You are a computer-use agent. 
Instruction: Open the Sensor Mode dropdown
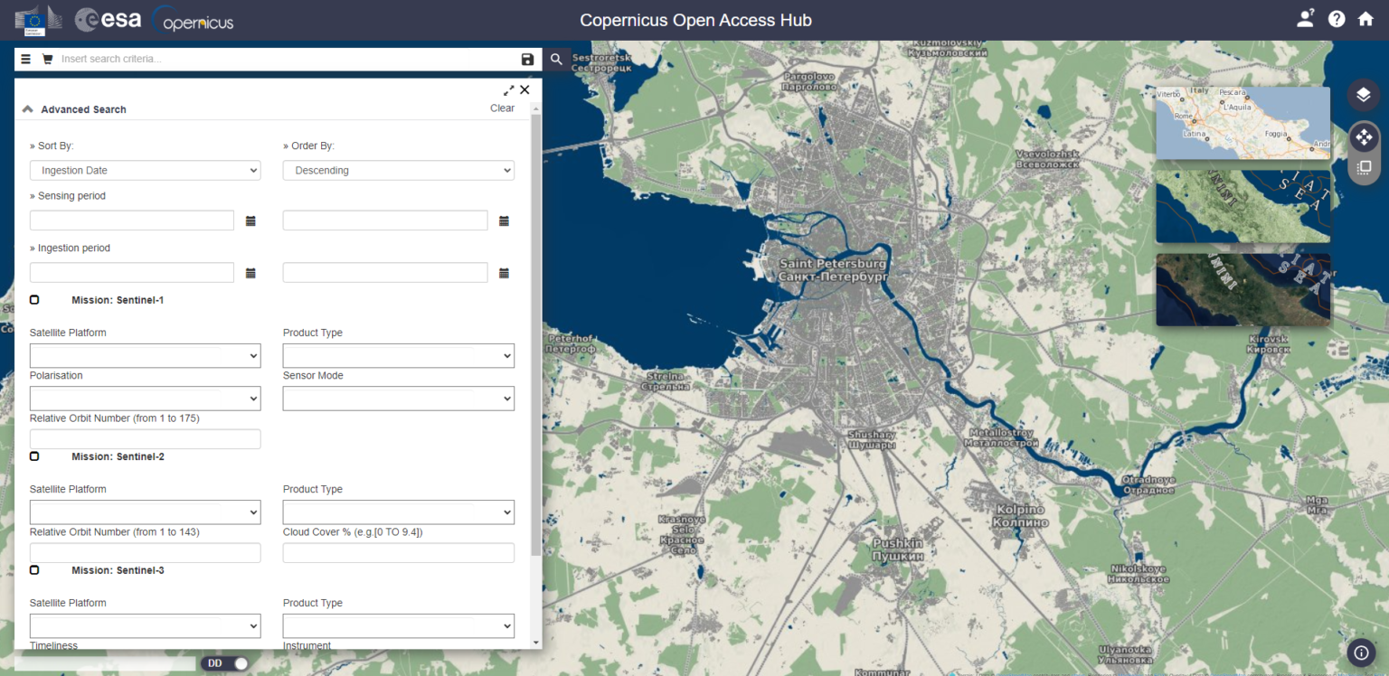[399, 399]
